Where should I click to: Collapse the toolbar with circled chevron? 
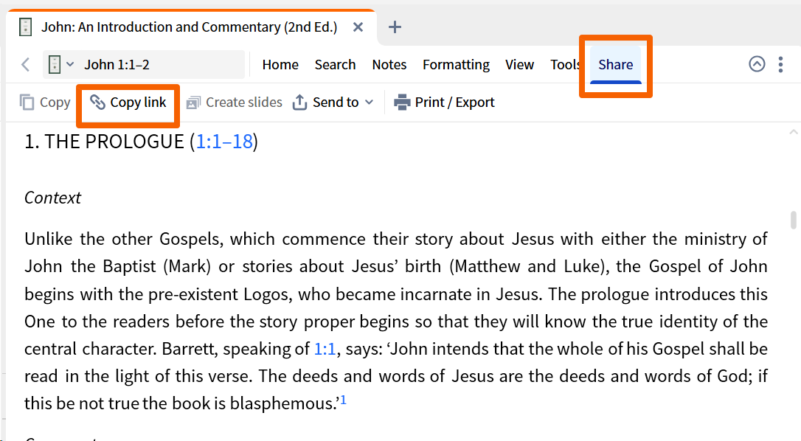pos(757,64)
